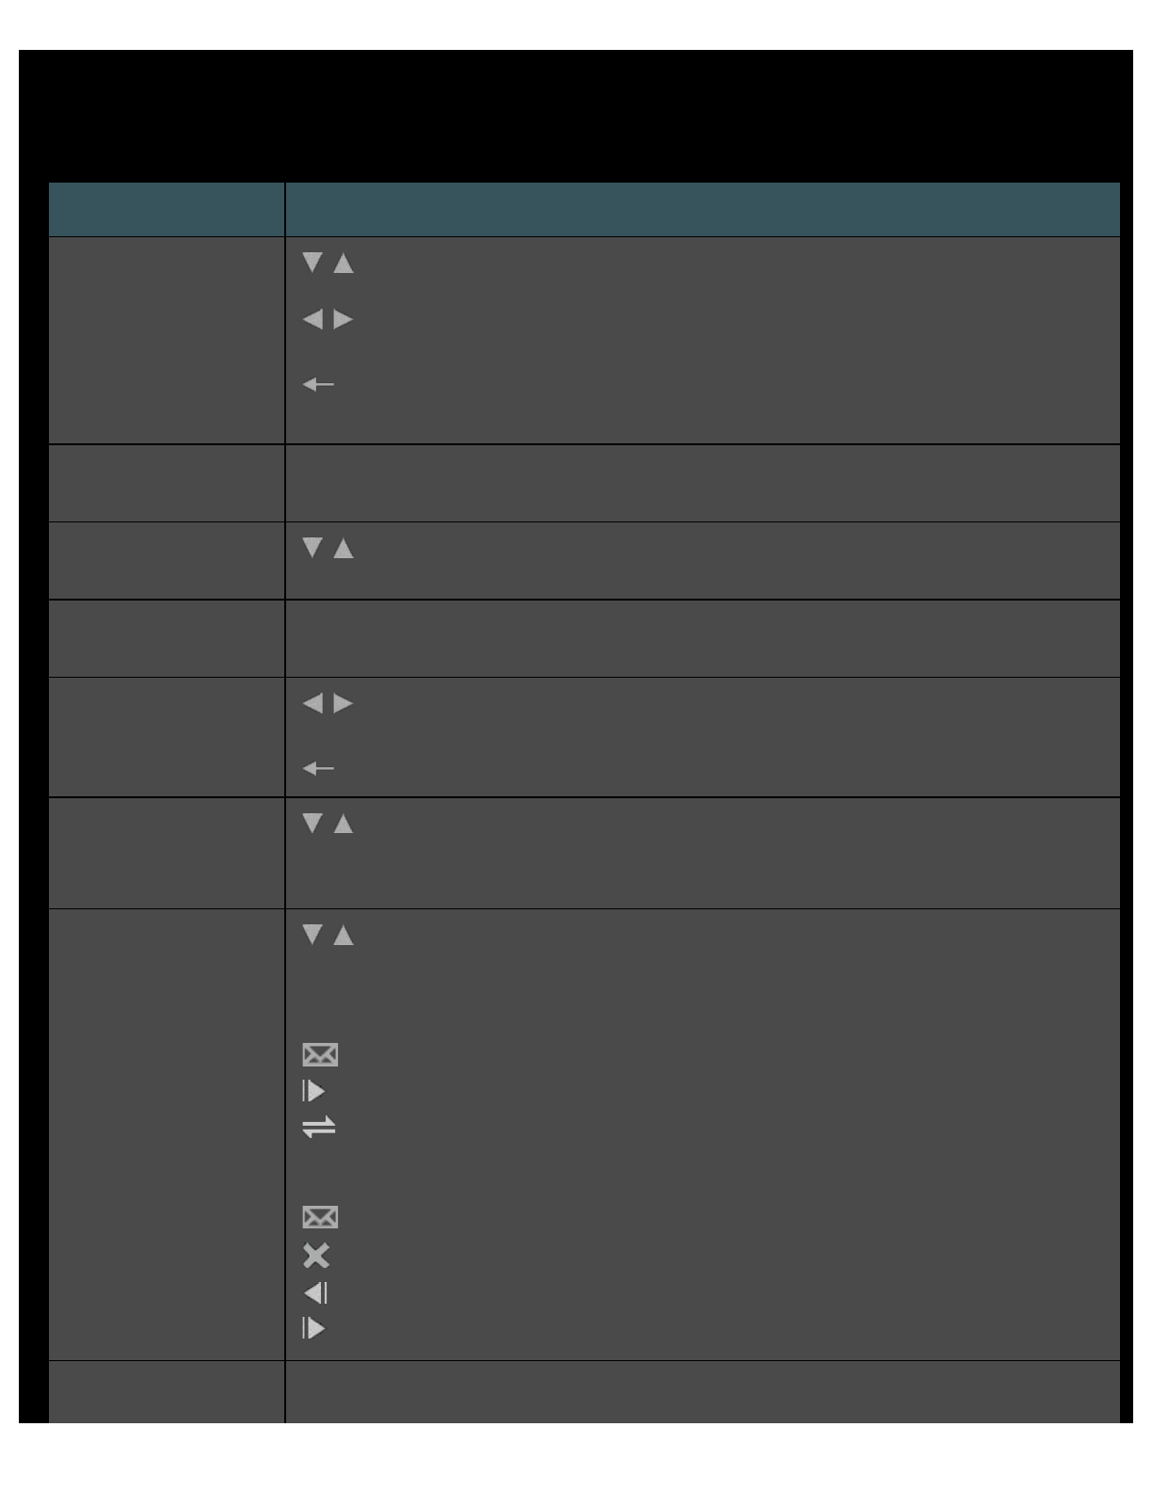Click the bottommost up-pointing triangle
Viewport: 1152px width, 1491px height.
coord(344,936)
